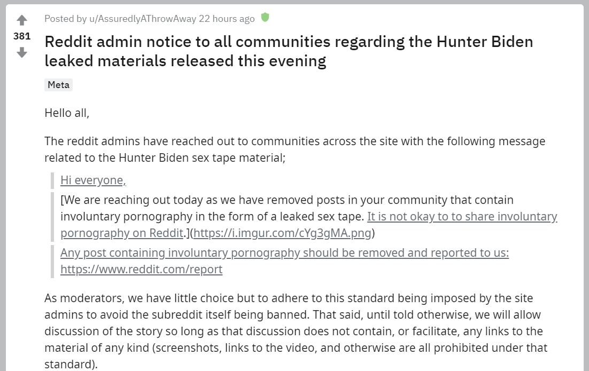Screen dimensions: 589x371
Task: Click the sentence "related to the Hunter Biden sex tape"
Action: pyautogui.click(x=165, y=157)
